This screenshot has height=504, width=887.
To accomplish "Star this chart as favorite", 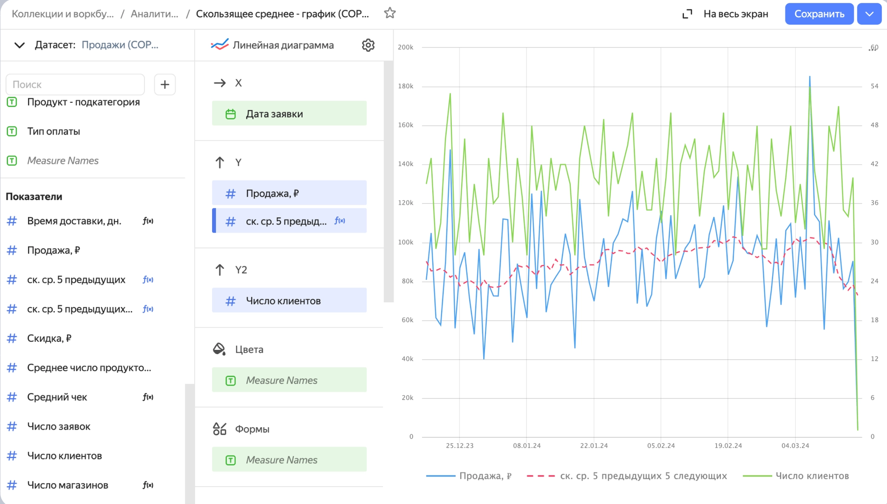I will click(x=389, y=13).
